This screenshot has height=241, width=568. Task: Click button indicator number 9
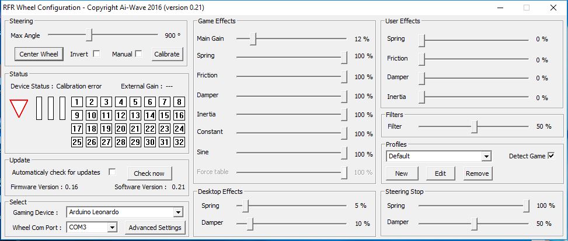pos(77,115)
